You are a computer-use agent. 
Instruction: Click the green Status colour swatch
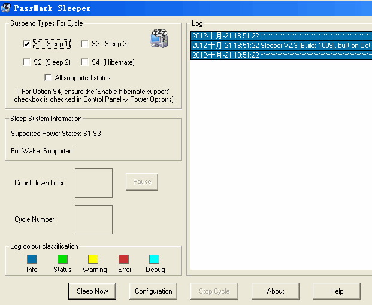tap(62, 259)
